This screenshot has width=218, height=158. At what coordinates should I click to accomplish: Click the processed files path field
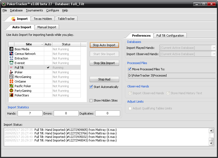pyautogui.click(x=171, y=75)
